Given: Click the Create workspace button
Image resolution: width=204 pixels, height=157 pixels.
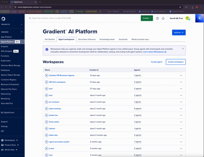Looking at the screenshot, I should (175, 62).
